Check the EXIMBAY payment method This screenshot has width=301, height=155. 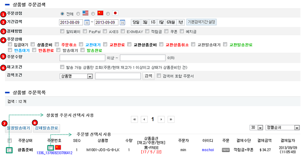[x=123, y=31]
